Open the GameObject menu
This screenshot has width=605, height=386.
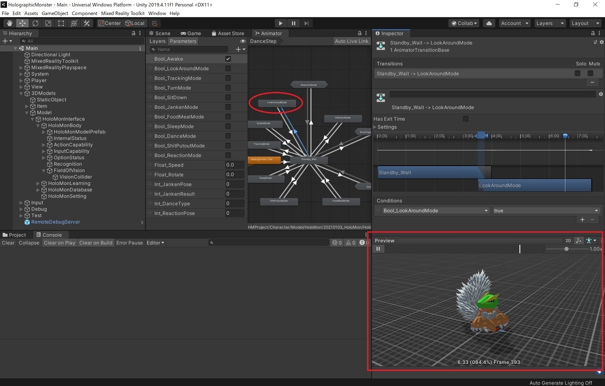pos(54,13)
